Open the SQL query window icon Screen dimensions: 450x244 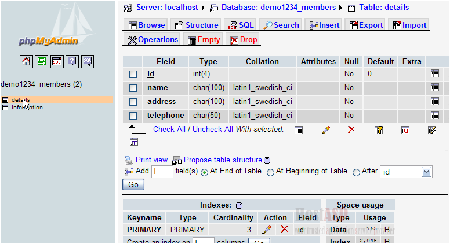coord(57,61)
